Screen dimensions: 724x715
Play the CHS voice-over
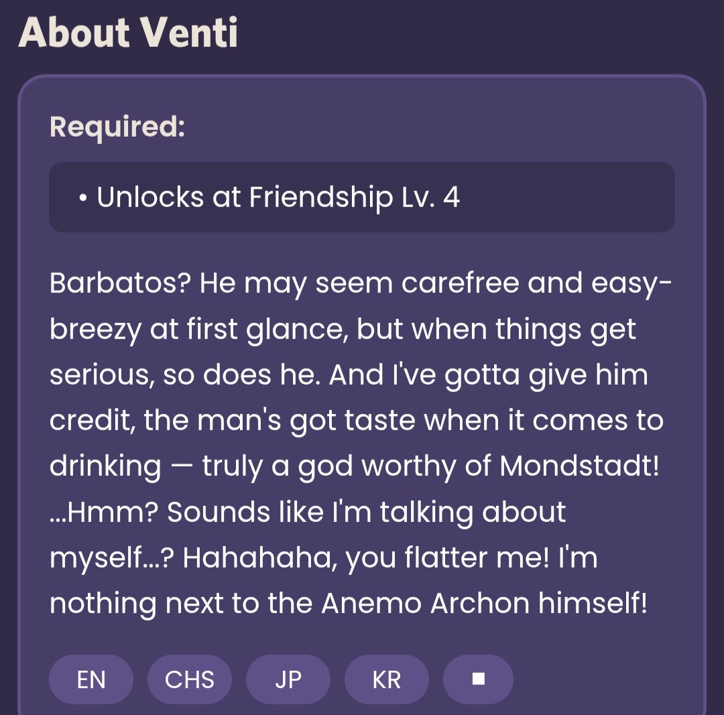pos(190,679)
